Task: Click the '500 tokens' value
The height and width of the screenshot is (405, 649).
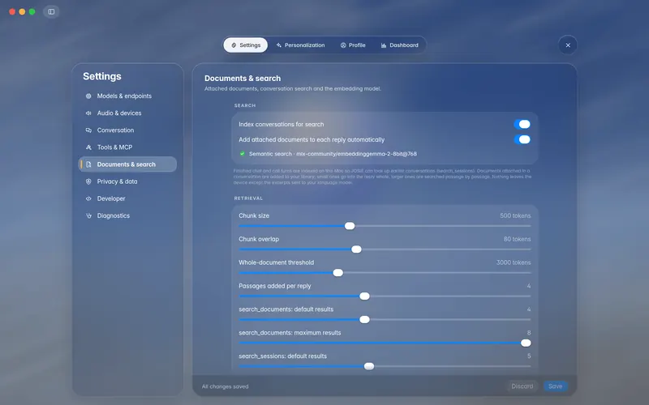Action: 515,215
